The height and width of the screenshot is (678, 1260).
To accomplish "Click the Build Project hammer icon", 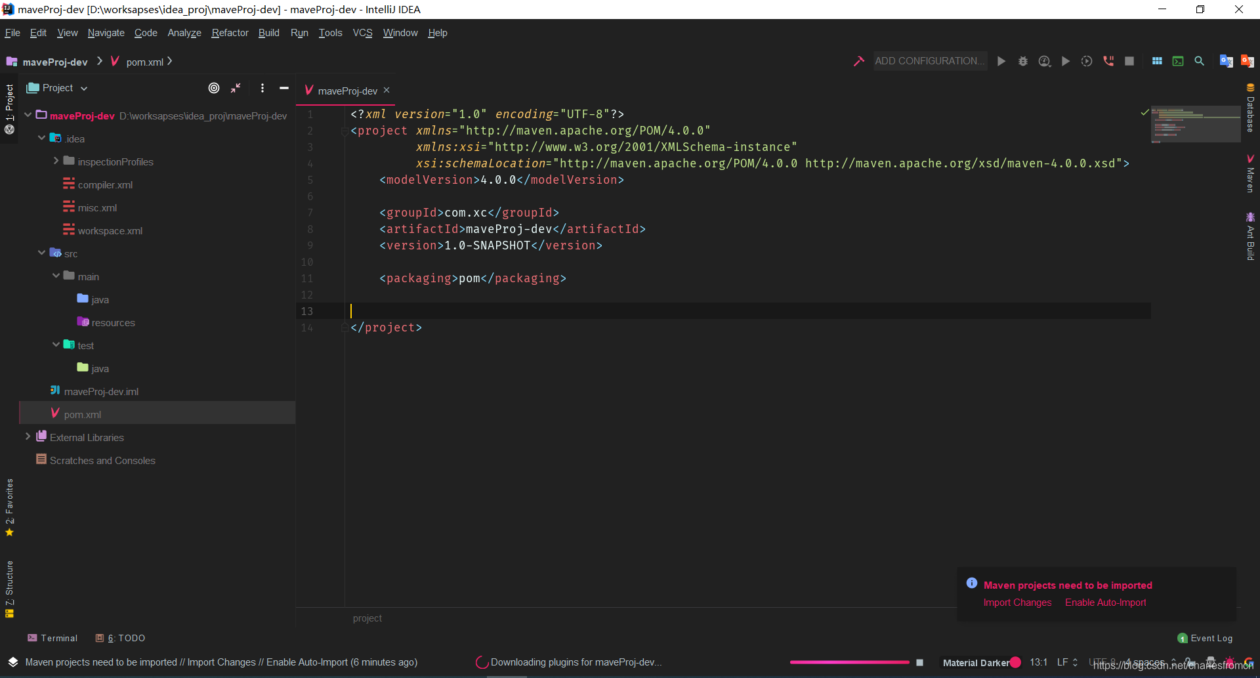I will click(x=858, y=61).
